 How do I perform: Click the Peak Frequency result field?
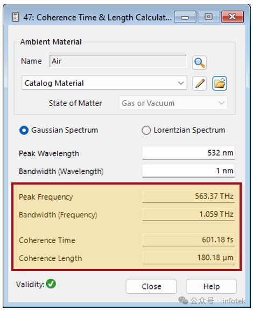[x=188, y=196]
